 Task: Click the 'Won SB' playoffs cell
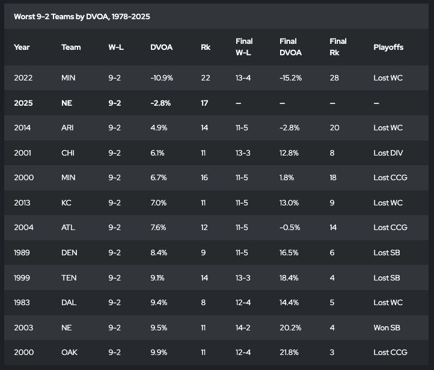[388, 327]
